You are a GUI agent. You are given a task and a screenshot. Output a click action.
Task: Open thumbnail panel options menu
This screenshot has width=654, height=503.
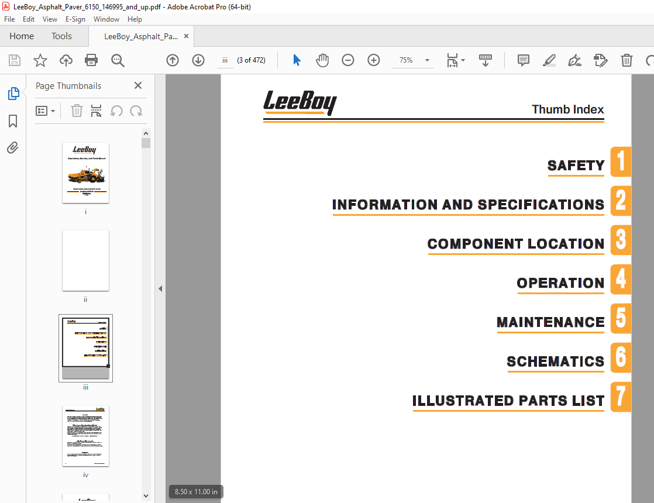(46, 111)
